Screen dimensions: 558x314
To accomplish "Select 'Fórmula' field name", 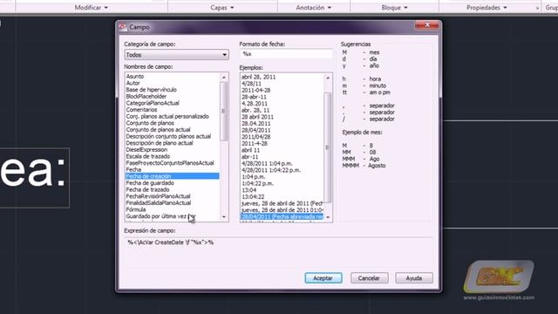I will coord(136,209).
